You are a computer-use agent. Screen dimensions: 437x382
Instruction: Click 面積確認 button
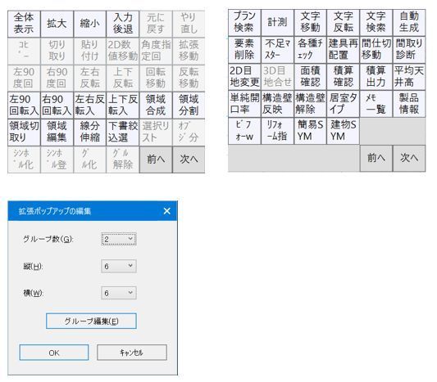[310, 76]
